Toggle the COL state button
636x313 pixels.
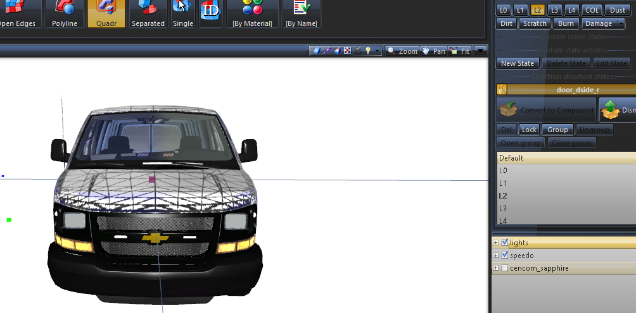click(592, 10)
